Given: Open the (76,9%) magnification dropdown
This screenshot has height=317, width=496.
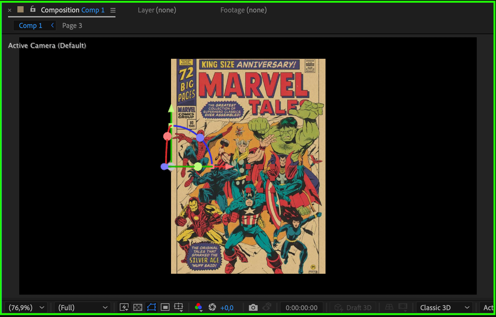Looking at the screenshot, I should tap(26, 308).
